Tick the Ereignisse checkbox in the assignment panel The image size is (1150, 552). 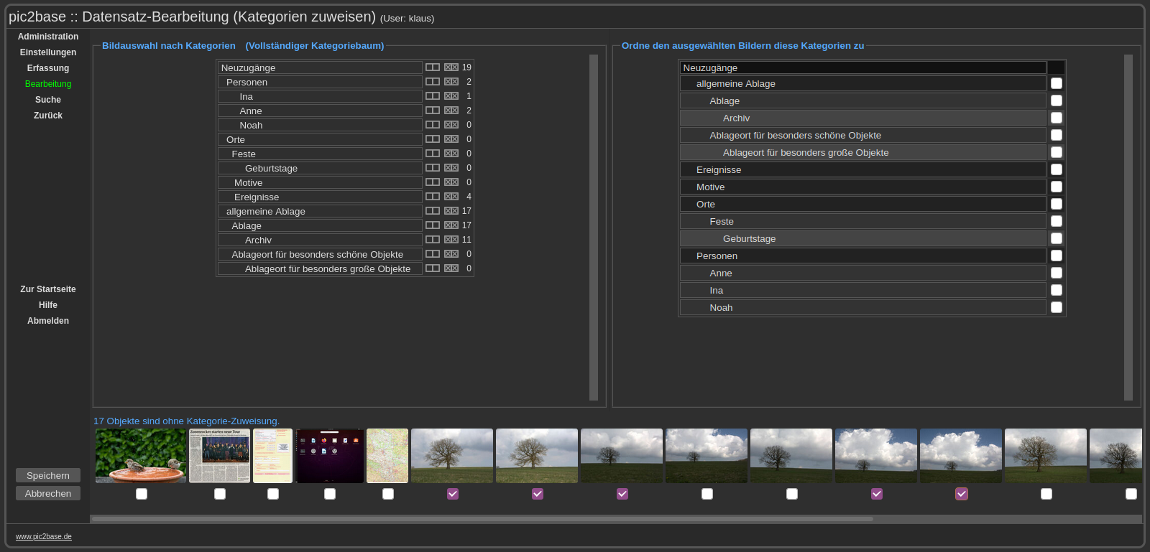[x=1057, y=170]
